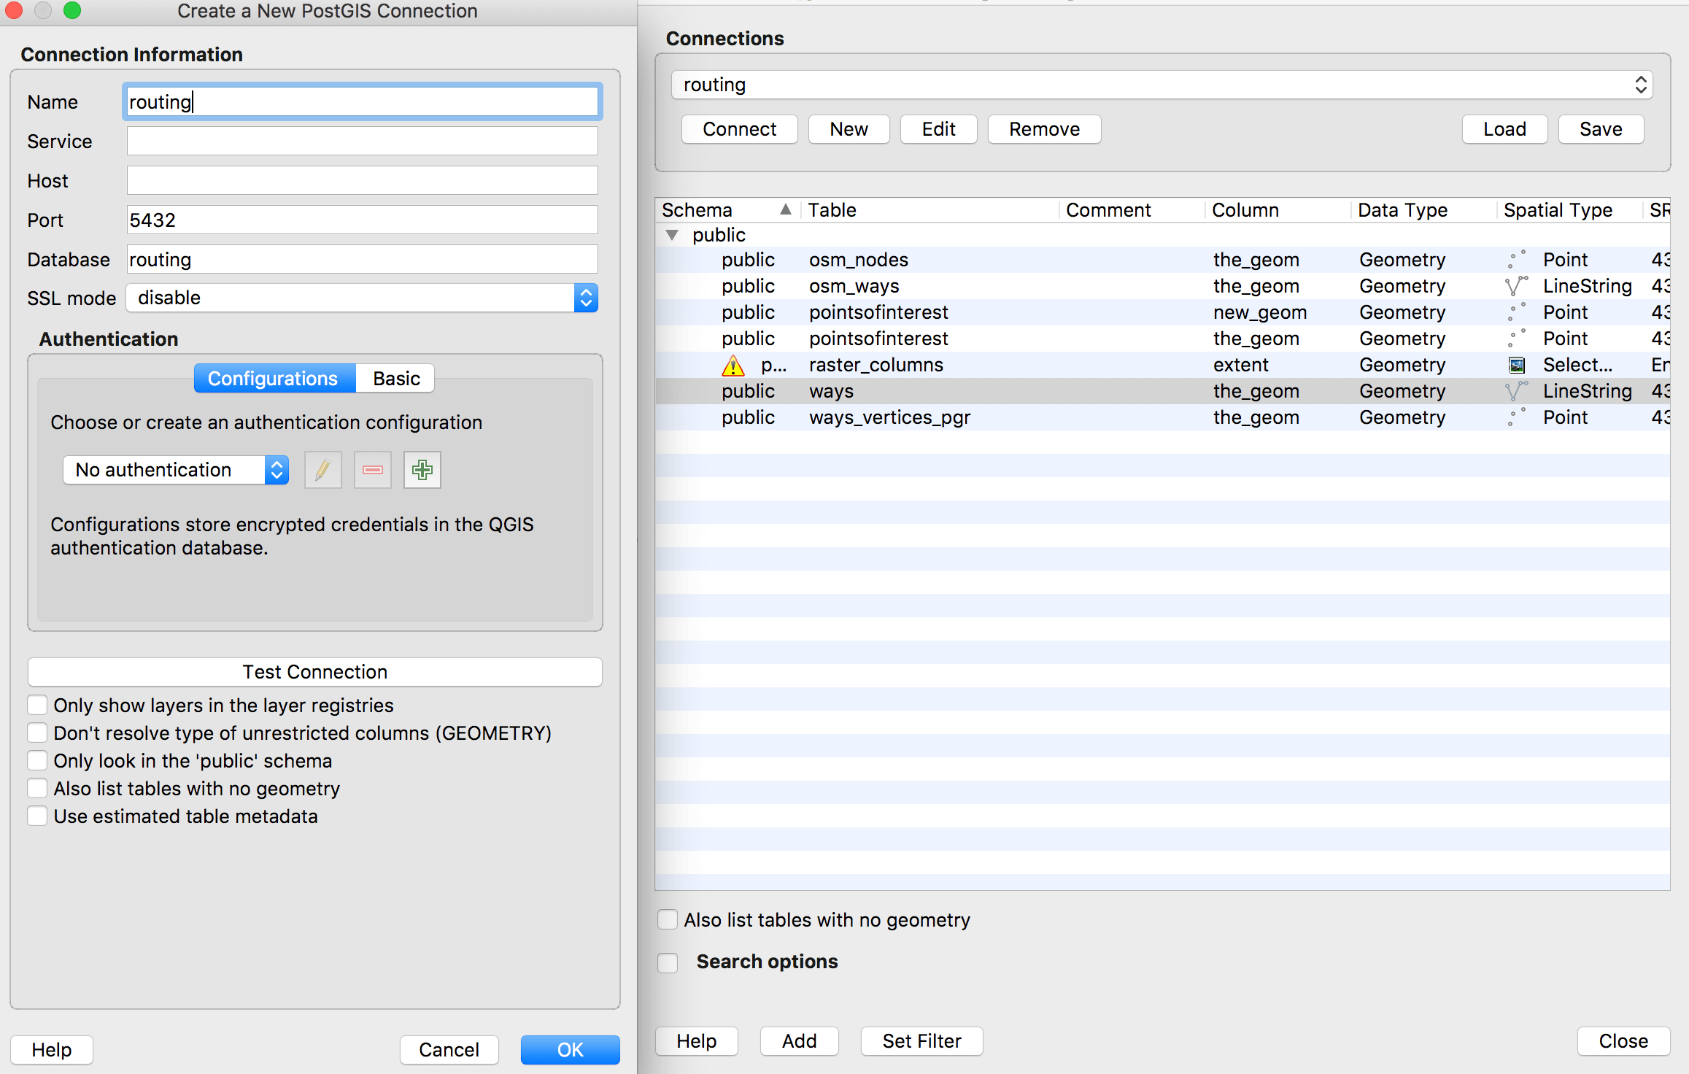Enable 'Only show layers in the layer registries'
This screenshot has width=1689, height=1074.
pos(37,705)
